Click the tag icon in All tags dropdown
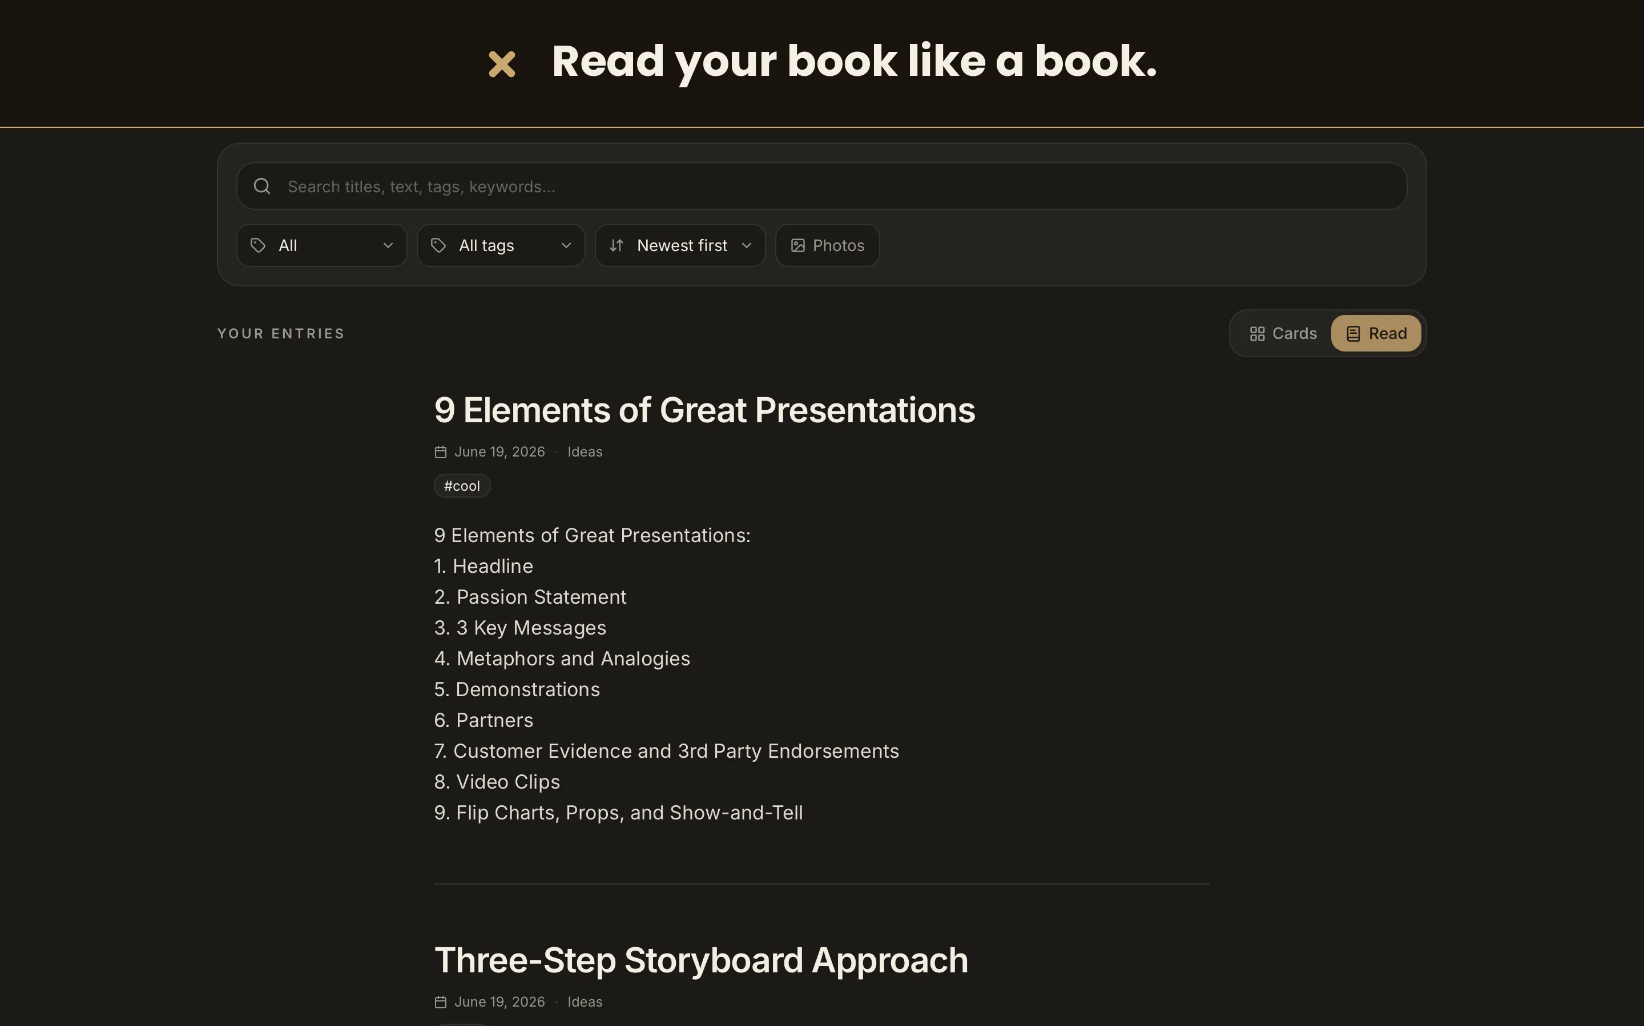 (438, 245)
